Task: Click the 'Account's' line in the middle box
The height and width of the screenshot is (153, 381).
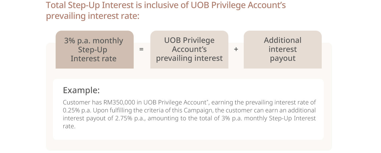Action: [x=189, y=49]
